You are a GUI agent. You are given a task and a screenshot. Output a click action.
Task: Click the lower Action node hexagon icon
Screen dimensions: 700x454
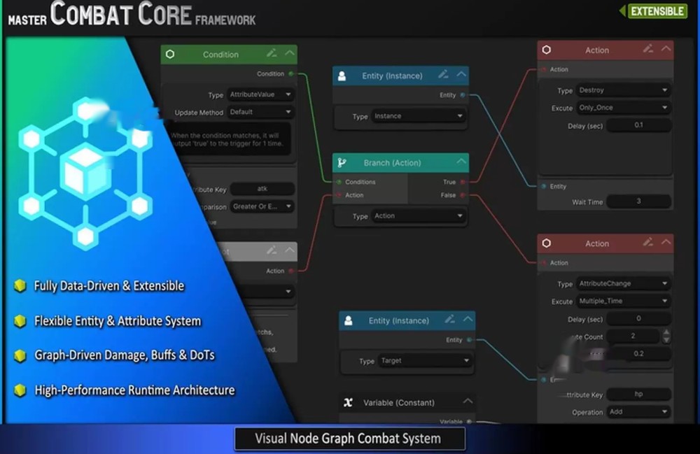pos(547,243)
